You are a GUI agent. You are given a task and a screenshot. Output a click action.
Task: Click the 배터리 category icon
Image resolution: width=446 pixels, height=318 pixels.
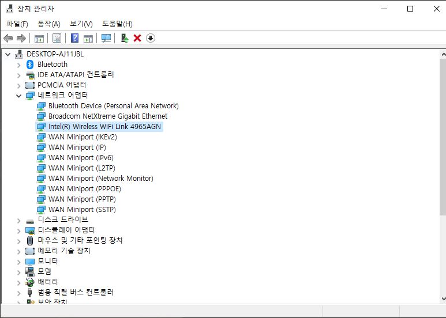[30, 282]
